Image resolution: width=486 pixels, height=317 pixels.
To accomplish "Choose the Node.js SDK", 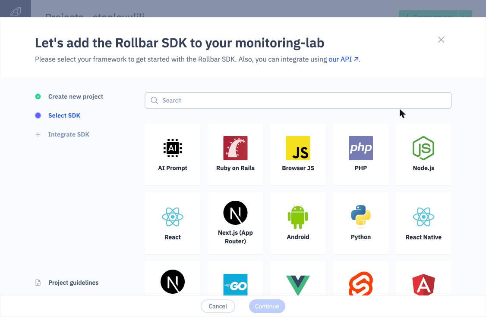I will [423, 154].
